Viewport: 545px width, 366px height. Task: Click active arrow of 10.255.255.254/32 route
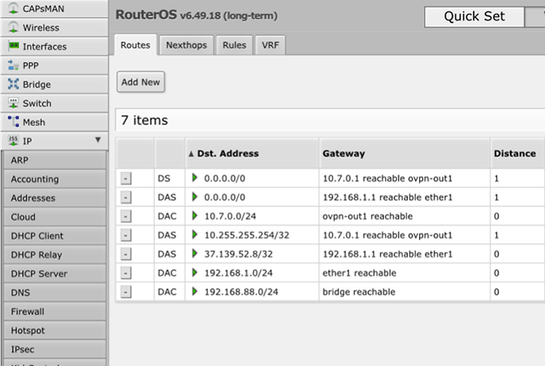[x=195, y=234]
